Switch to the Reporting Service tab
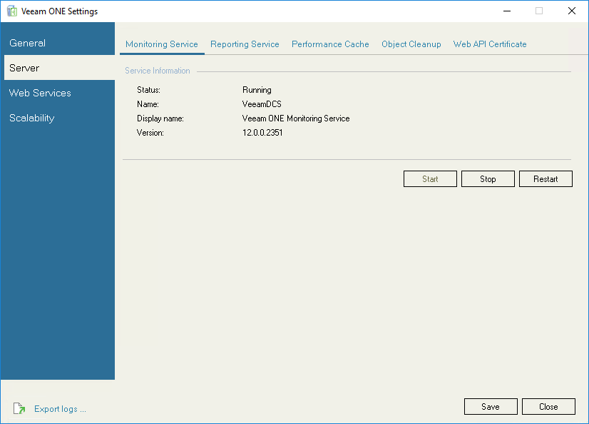This screenshot has width=589, height=424. (245, 44)
